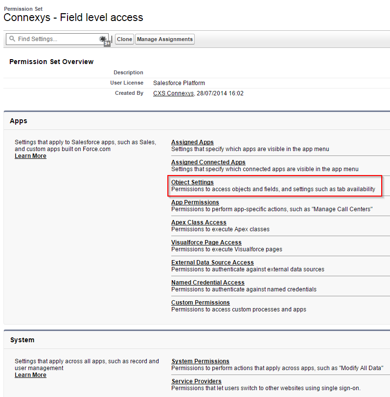Click 'Permissions to execute Visualforce pages' text
Viewport: 390px width, 397px height.
coord(227,249)
